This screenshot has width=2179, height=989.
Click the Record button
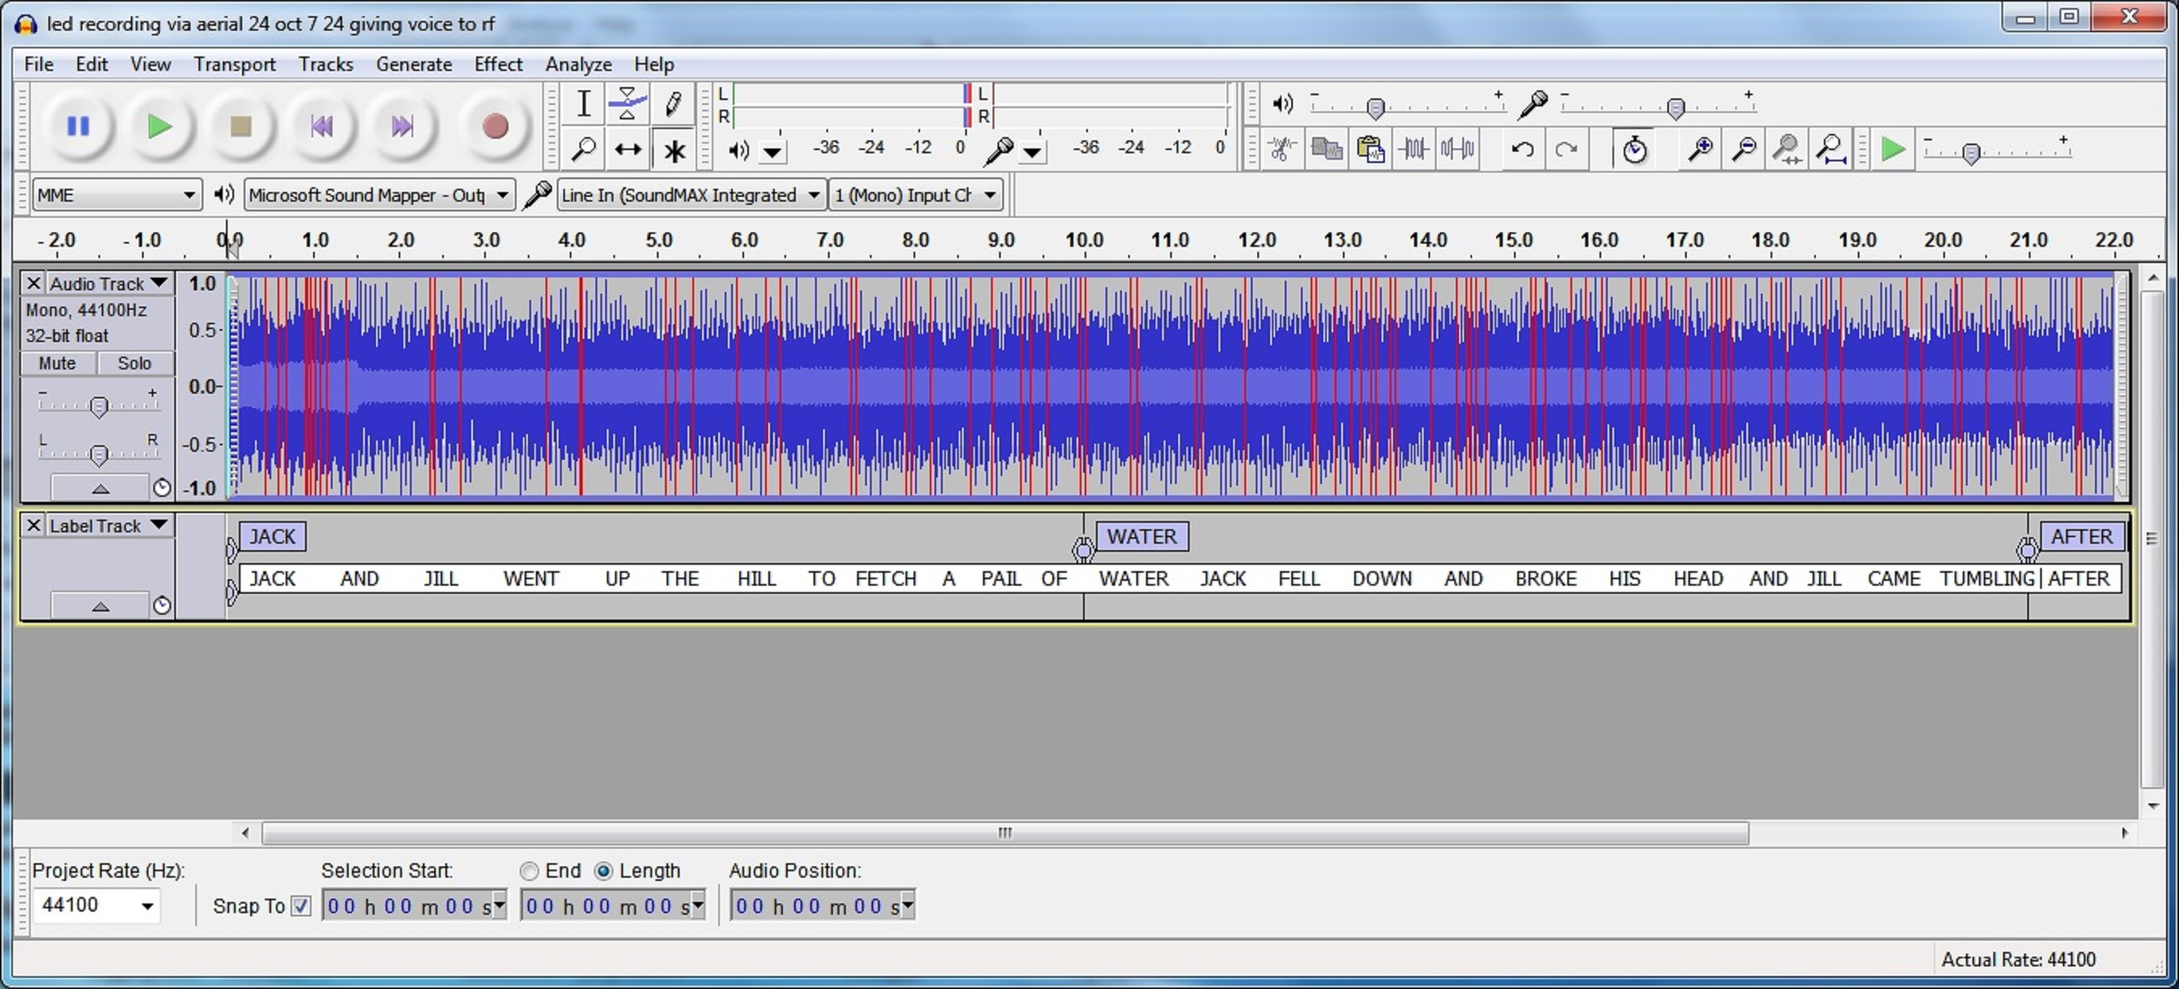(x=495, y=127)
